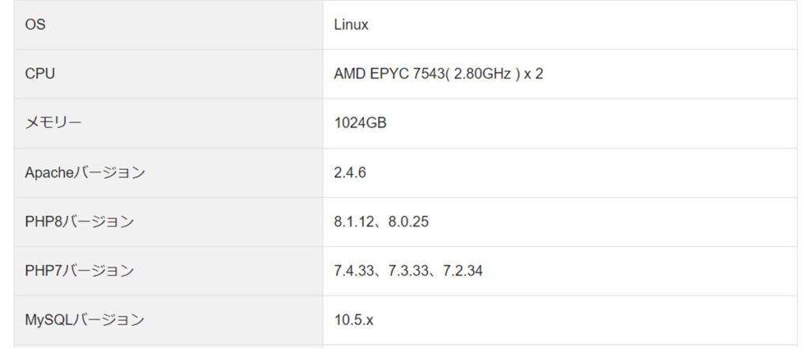Select the 2.4.6 Apache version value
810x348 pixels.
coord(350,172)
